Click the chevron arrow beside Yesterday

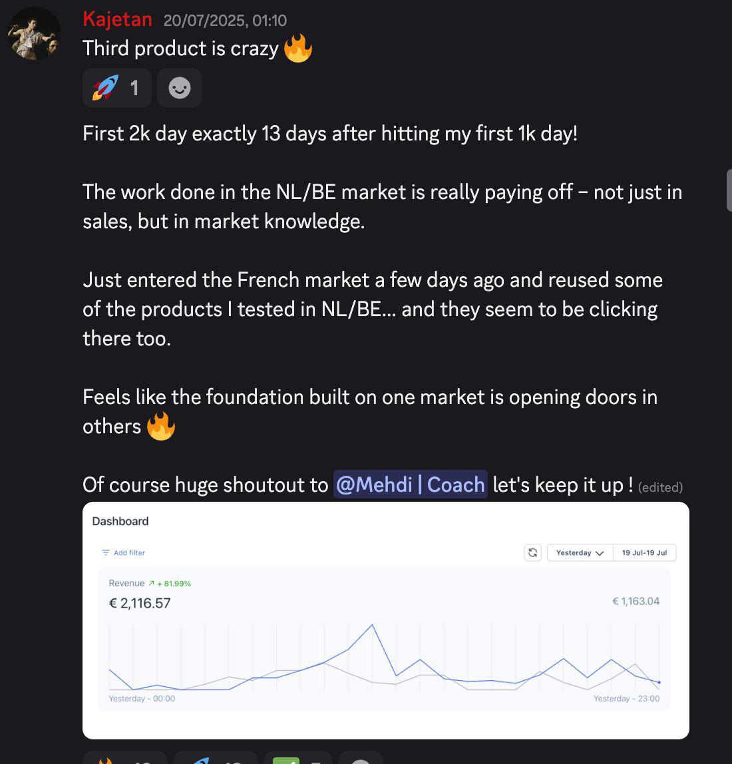click(x=600, y=553)
